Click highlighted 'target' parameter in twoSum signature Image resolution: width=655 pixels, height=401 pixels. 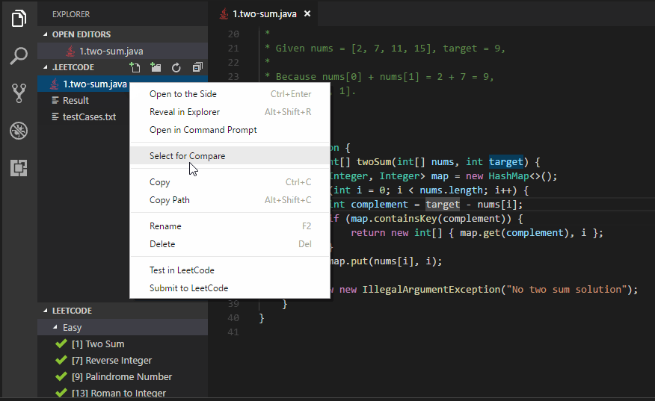506,162
